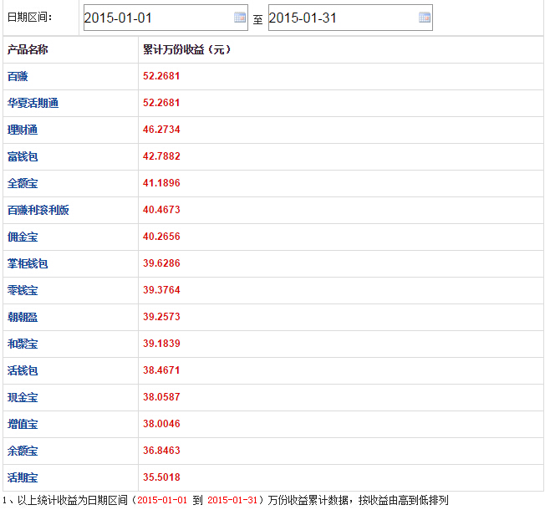The width and height of the screenshot is (545, 510).
Task: Open the 佣金宝 product link
Action: pyautogui.click(x=23, y=237)
